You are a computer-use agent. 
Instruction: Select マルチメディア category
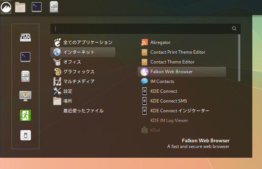click(x=83, y=81)
